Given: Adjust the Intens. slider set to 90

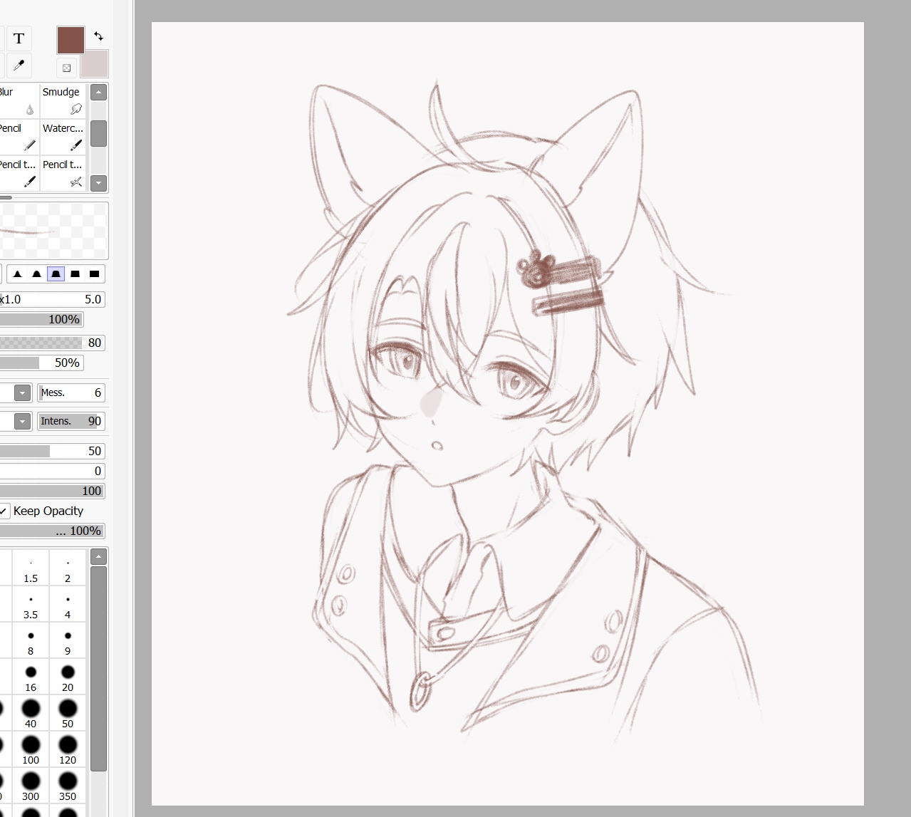Looking at the screenshot, I should click(71, 422).
